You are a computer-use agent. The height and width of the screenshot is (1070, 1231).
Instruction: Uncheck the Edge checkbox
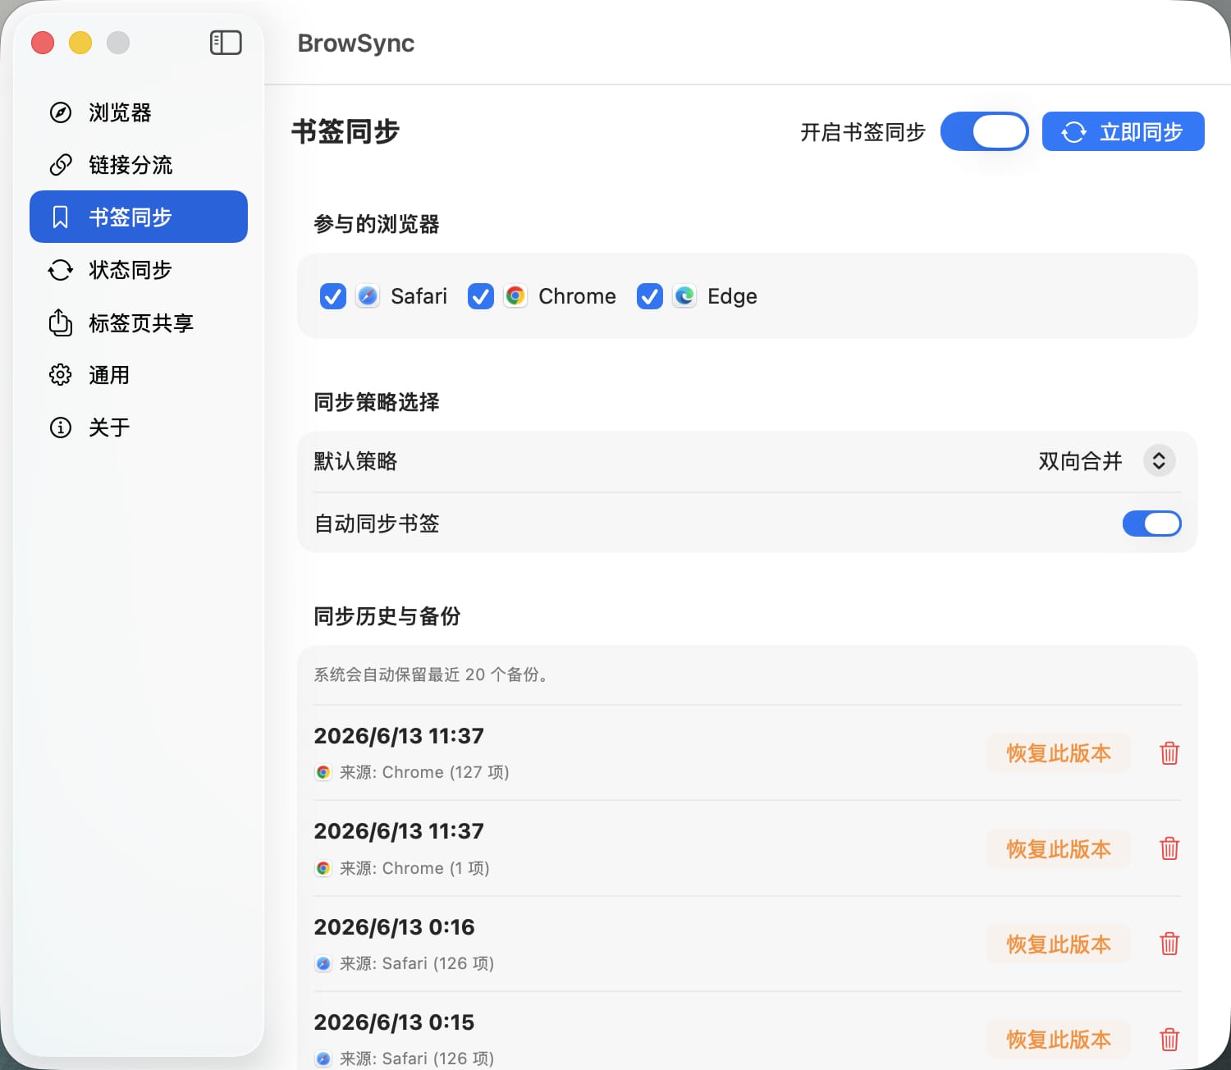[650, 296]
